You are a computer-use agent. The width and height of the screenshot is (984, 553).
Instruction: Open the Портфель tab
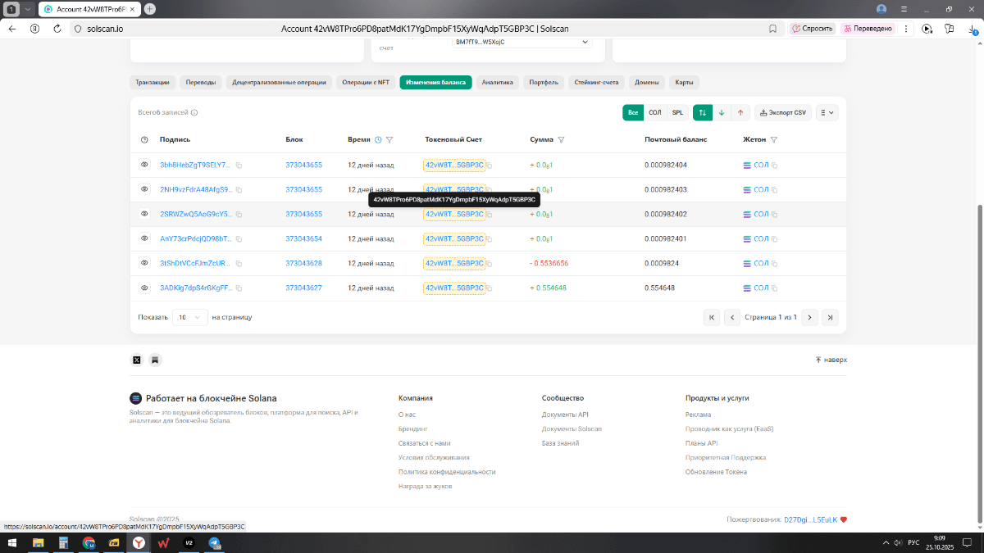click(x=544, y=82)
